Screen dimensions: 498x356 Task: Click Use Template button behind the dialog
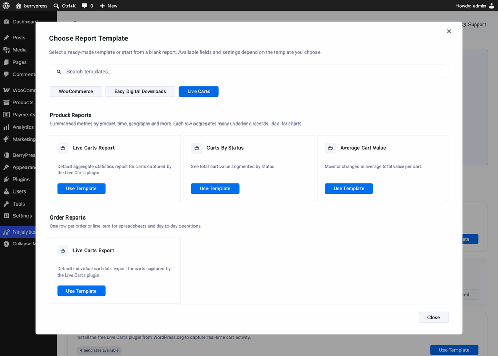[454, 350]
